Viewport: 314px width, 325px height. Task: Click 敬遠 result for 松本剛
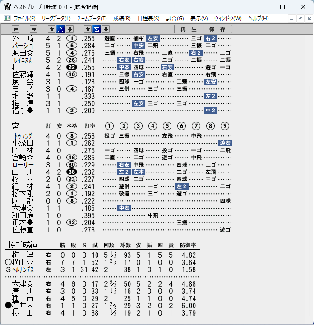[124, 194]
